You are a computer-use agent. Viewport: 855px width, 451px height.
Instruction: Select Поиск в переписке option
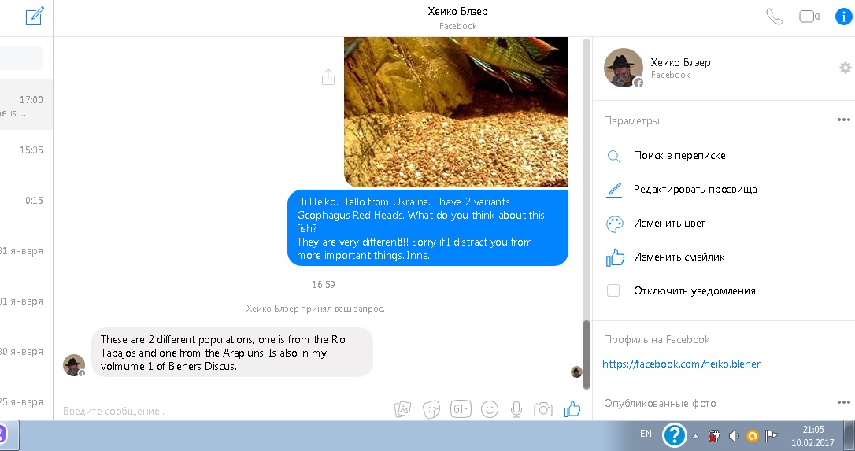coord(679,156)
